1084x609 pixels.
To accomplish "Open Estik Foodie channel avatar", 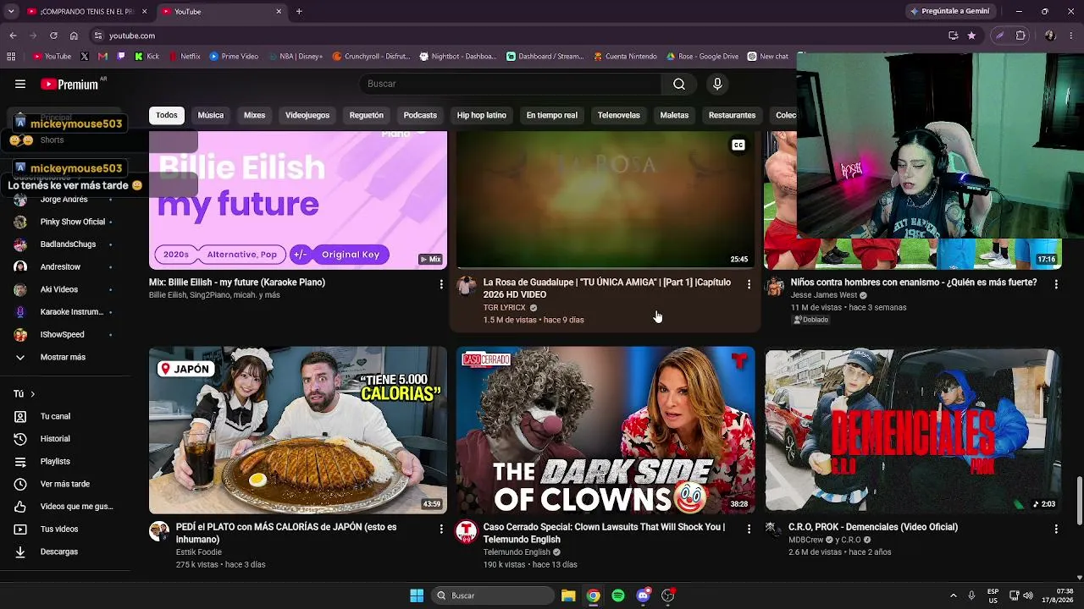I will click(159, 531).
